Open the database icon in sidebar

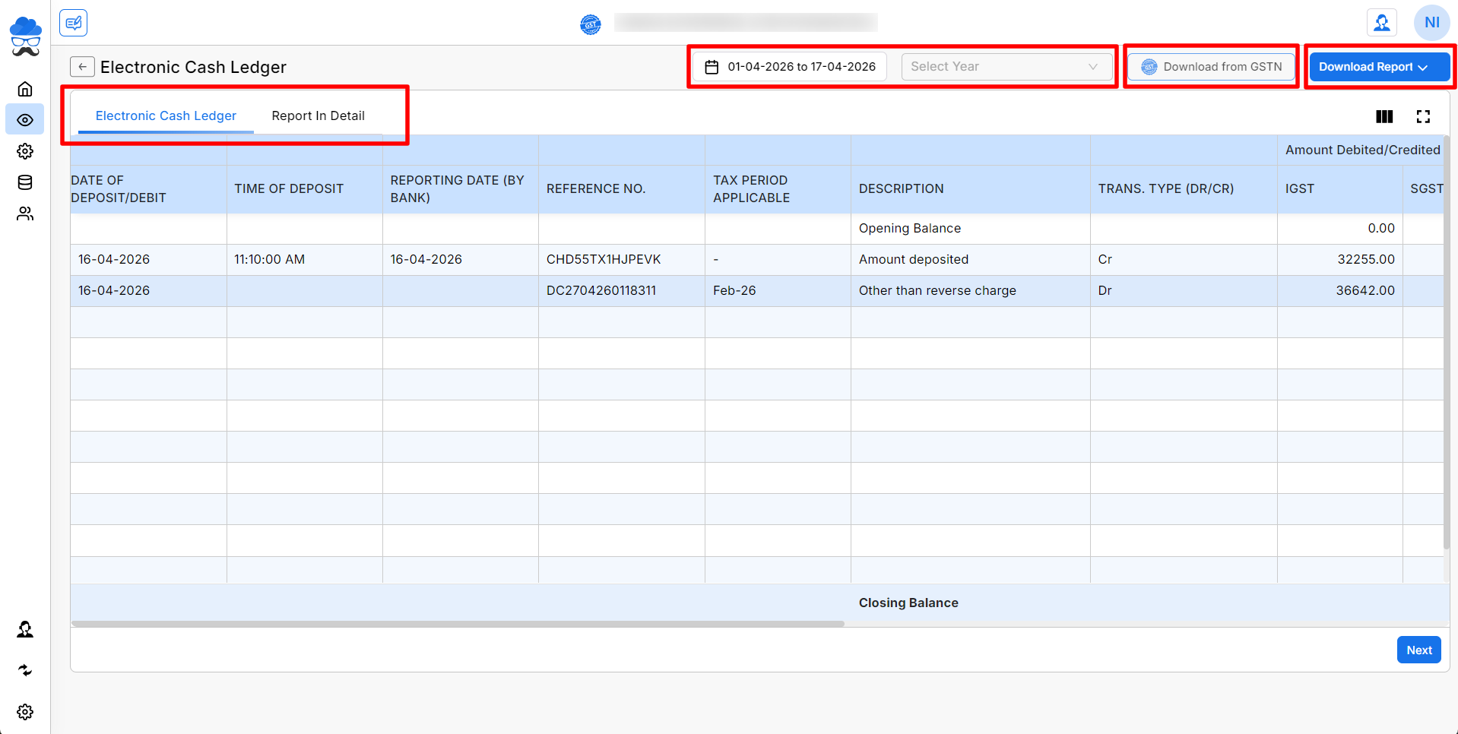click(x=25, y=182)
